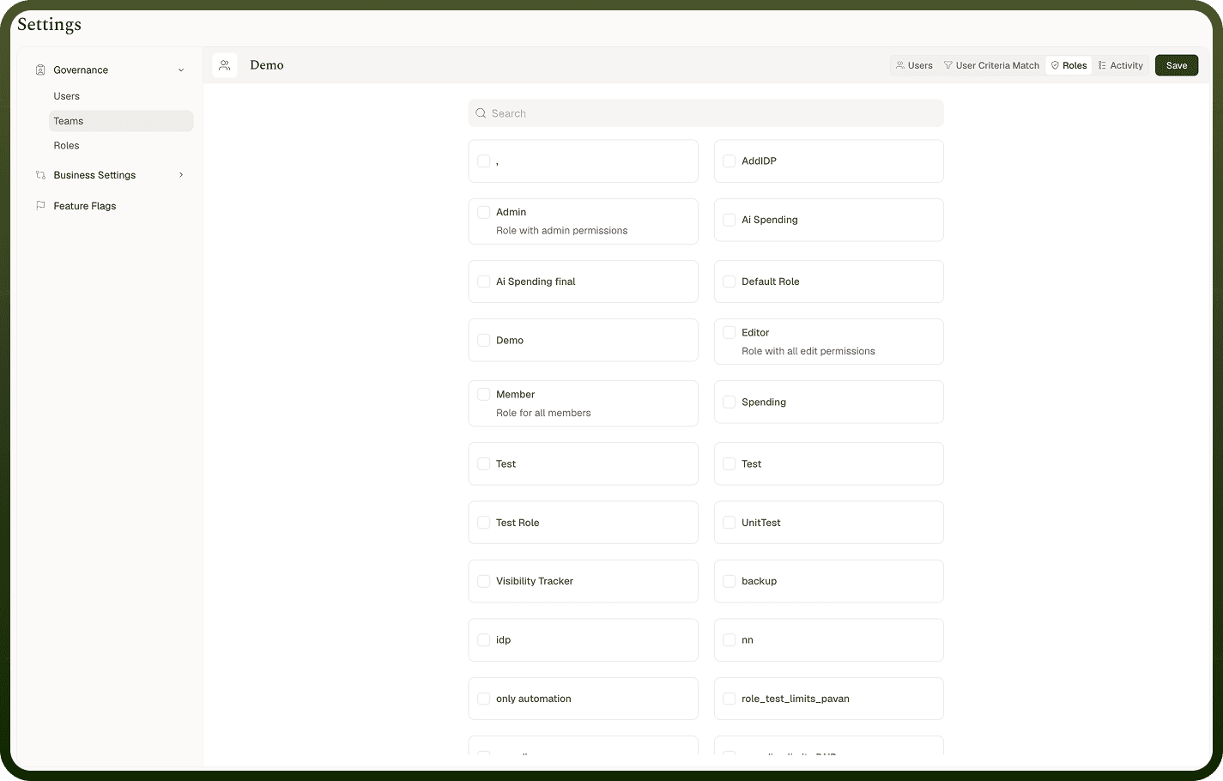This screenshot has width=1223, height=781.
Task: Click the Demo team title in header
Action: click(x=267, y=65)
